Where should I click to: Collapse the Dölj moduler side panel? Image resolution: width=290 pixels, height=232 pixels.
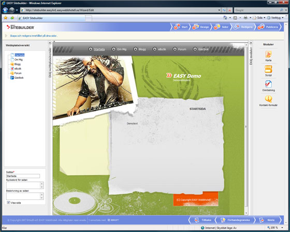(251, 43)
